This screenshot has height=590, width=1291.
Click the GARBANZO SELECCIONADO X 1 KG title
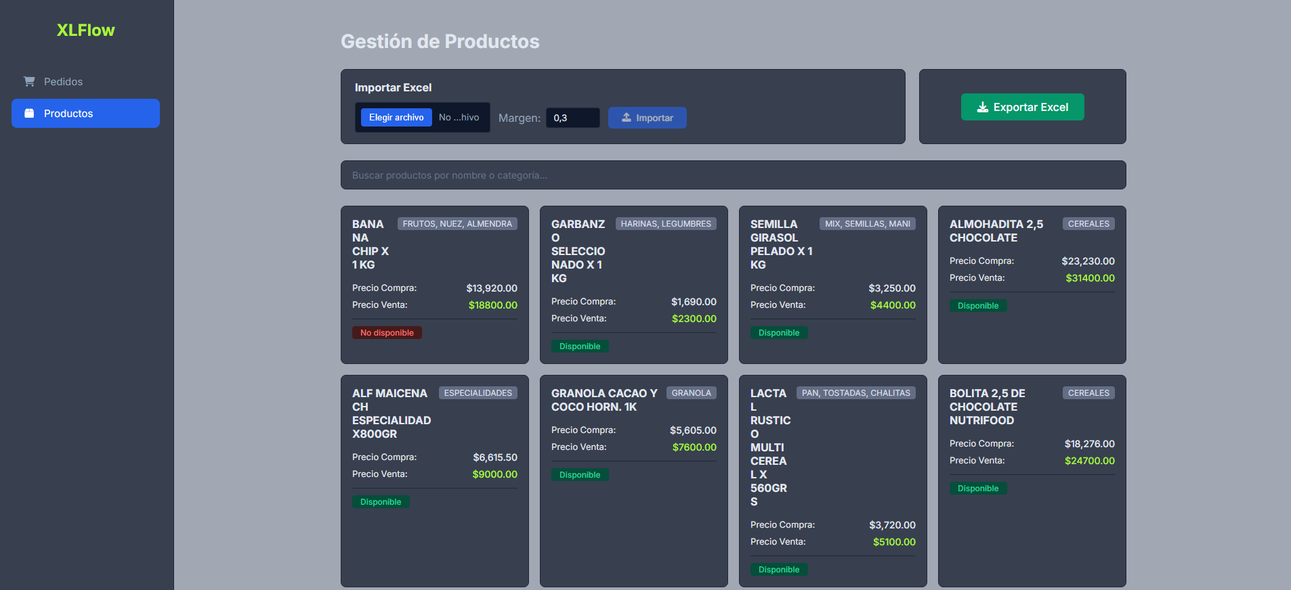pyautogui.click(x=578, y=251)
